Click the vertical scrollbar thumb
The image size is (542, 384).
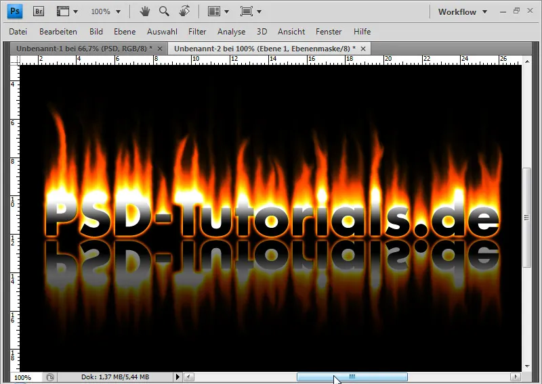pos(527,218)
